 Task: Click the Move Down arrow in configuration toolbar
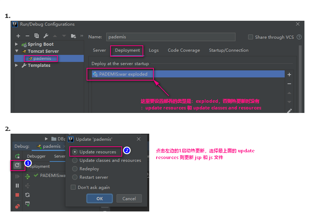point(64,36)
